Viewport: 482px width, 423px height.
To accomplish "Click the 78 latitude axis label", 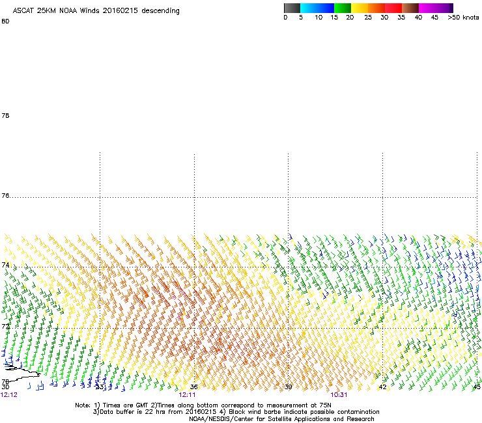I will [x=5, y=115].
